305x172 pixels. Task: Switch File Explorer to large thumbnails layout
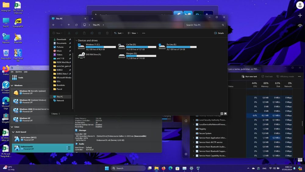225,114
